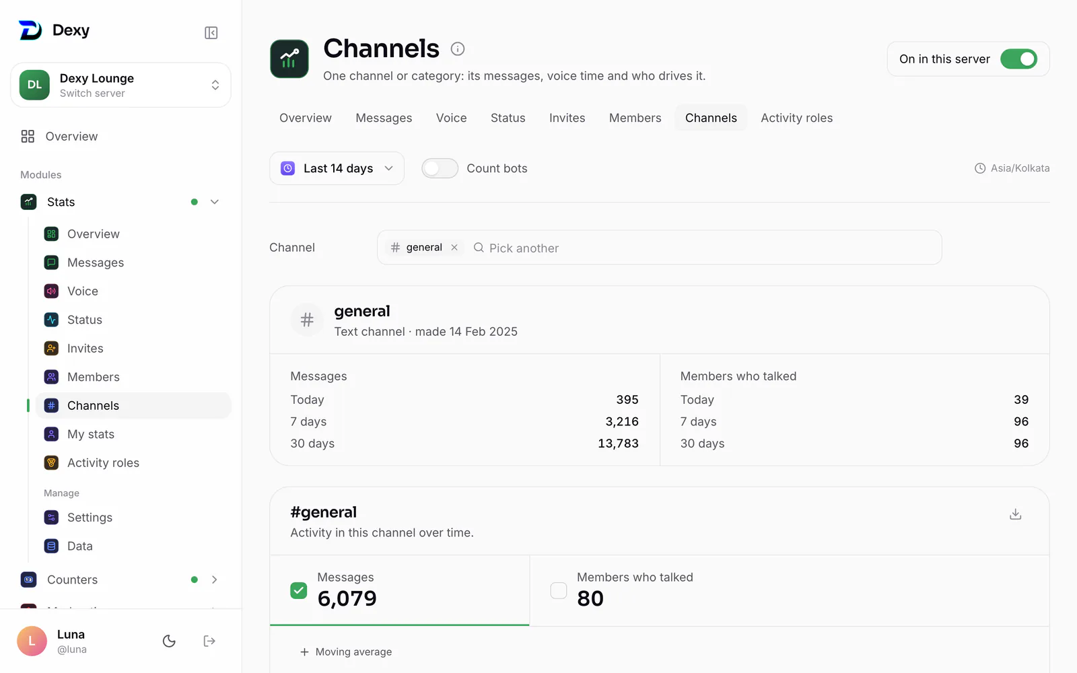This screenshot has height=673, width=1077.
Task: Click the Asia/Kolkata timezone label
Action: pyautogui.click(x=1012, y=168)
